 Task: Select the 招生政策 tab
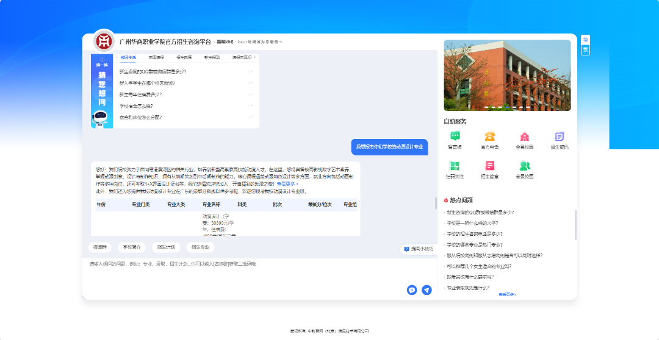click(184, 57)
